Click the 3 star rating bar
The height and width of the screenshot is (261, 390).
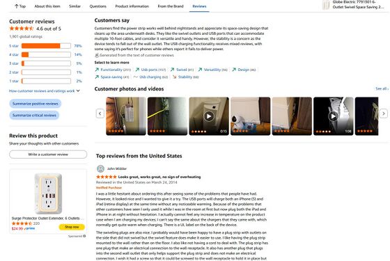click(46, 63)
